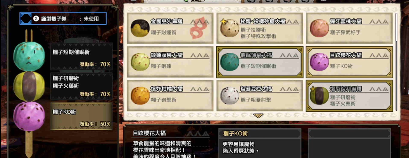Click the purple dango on the skewer
This screenshot has height=158, width=409.
click(29, 116)
